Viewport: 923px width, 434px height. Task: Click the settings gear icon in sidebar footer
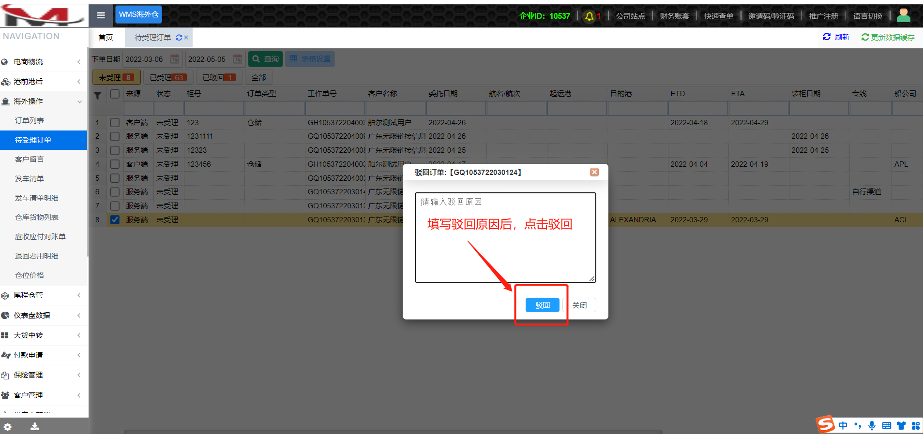(x=8, y=426)
